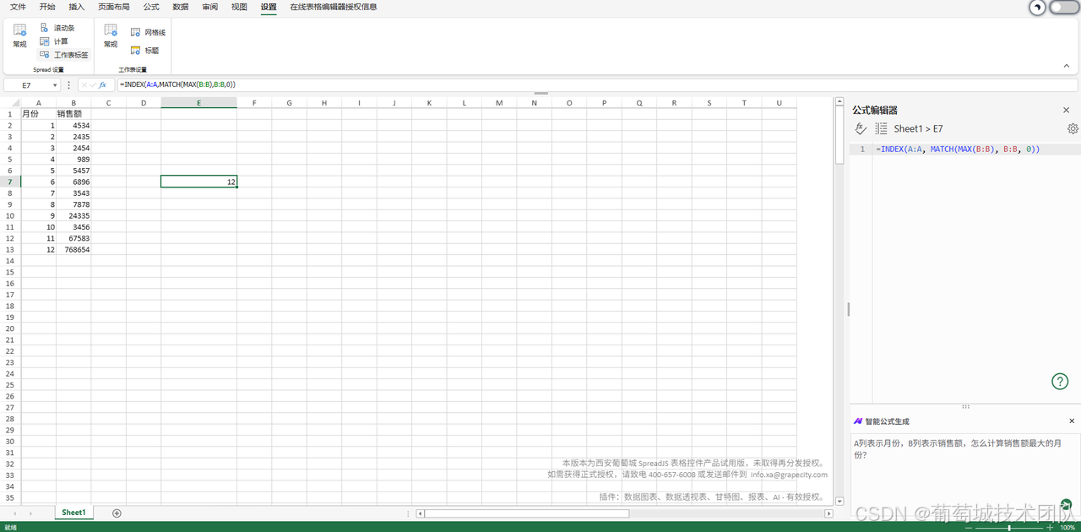Click dark mode moon icon at top right

click(x=1036, y=8)
